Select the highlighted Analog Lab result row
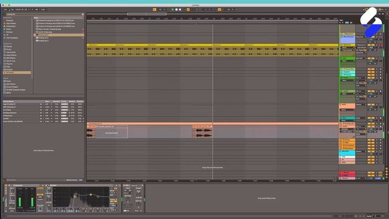389x219 pixels. coord(58,35)
